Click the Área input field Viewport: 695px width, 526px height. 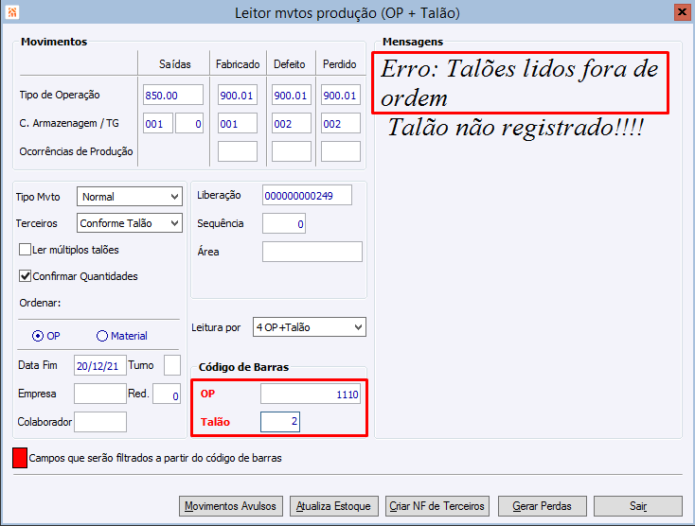(x=312, y=252)
